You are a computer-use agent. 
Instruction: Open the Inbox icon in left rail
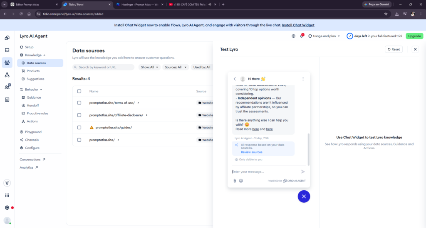coord(7,50)
